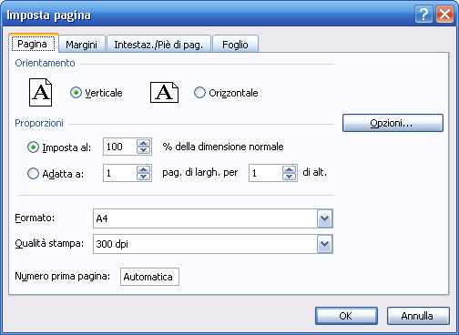Increase pages wide in Adatta a
The width and height of the screenshot is (459, 335).
[143, 169]
